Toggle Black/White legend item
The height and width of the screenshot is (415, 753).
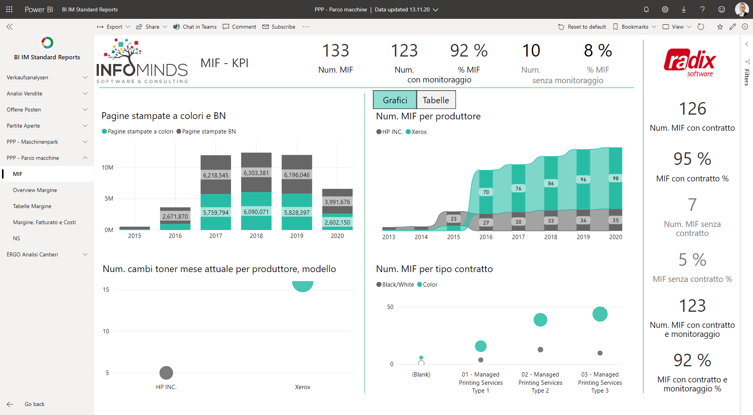pos(395,285)
